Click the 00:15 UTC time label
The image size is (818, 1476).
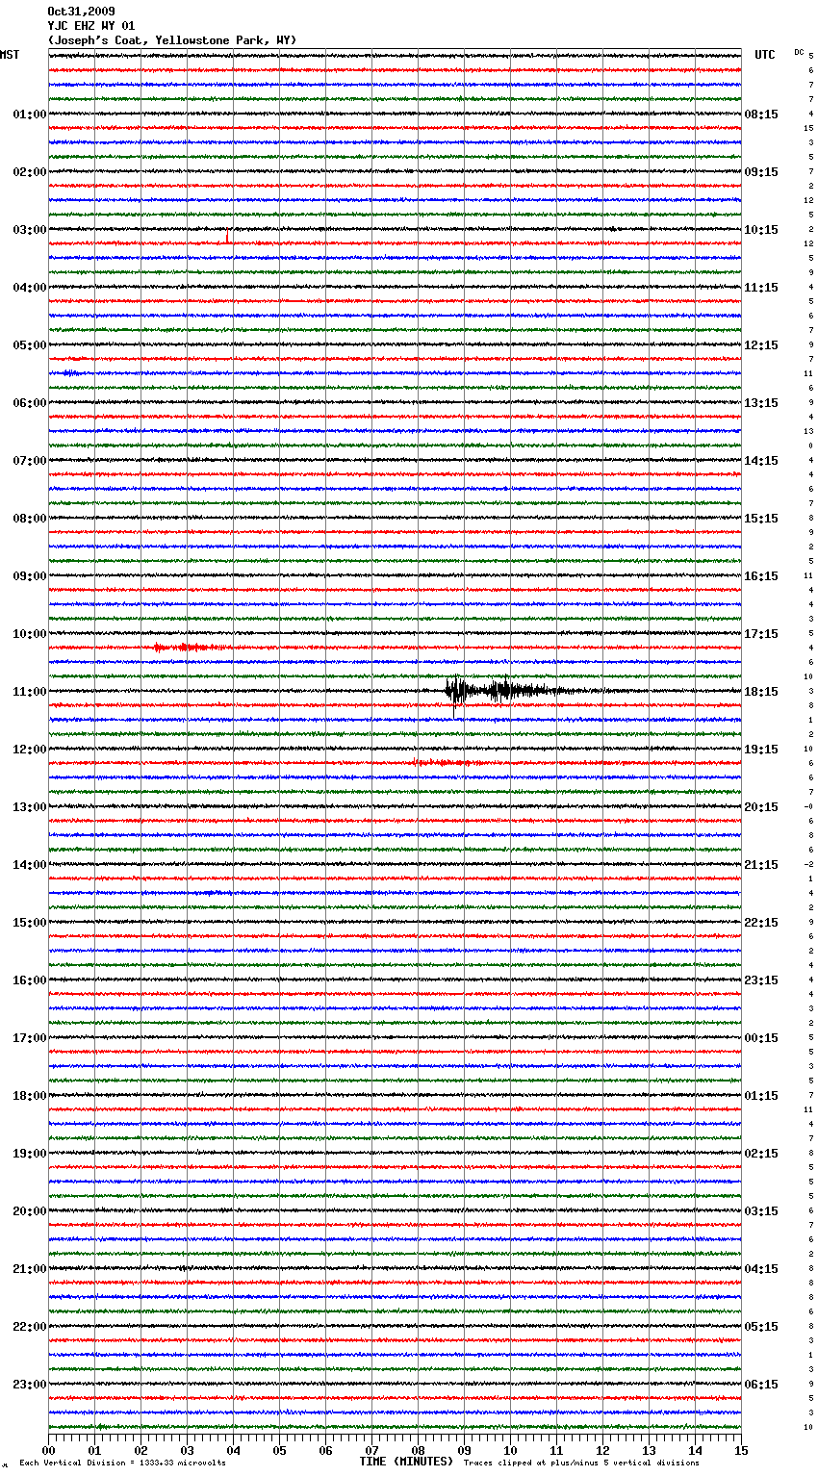point(761,1038)
